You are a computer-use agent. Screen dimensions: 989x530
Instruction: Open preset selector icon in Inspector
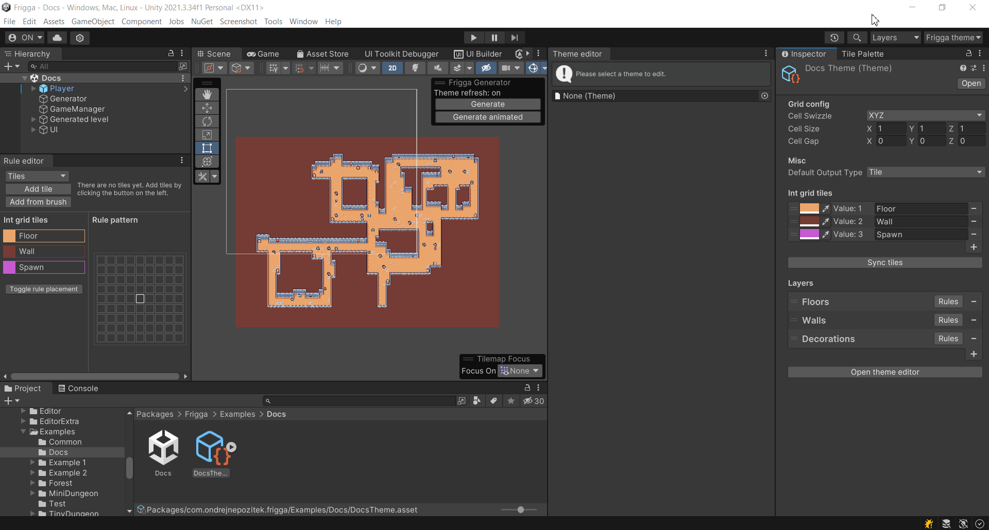(x=974, y=68)
